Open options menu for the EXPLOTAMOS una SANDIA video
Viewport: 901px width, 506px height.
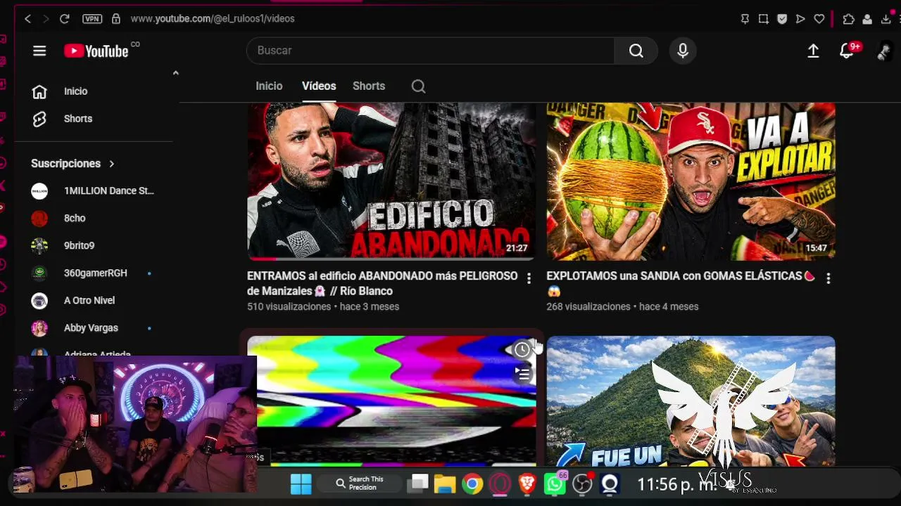pos(828,278)
